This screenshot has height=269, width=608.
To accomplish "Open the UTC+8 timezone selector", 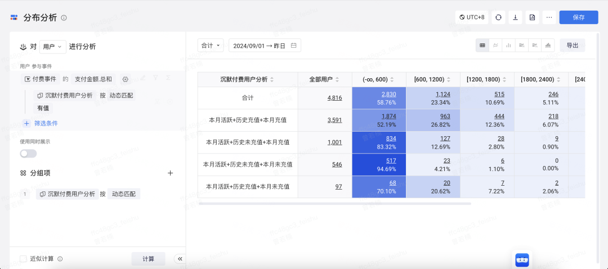I will point(472,17).
